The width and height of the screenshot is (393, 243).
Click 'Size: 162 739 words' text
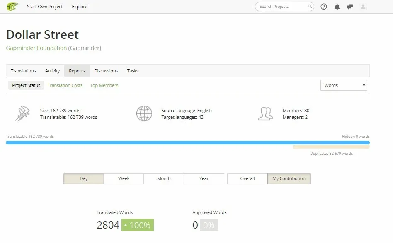coord(60,111)
